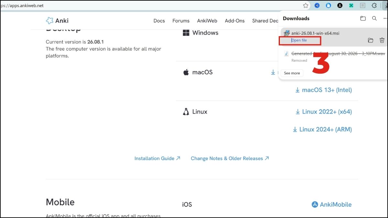The width and height of the screenshot is (388, 218).
Task: Click the Anki brand name text
Action: click(62, 21)
